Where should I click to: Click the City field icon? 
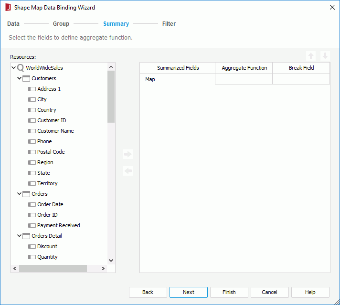pyautogui.click(x=32, y=99)
